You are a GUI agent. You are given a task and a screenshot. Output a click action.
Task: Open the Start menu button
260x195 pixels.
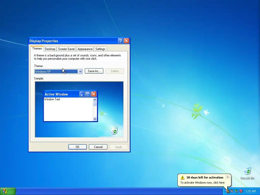coord(8,191)
